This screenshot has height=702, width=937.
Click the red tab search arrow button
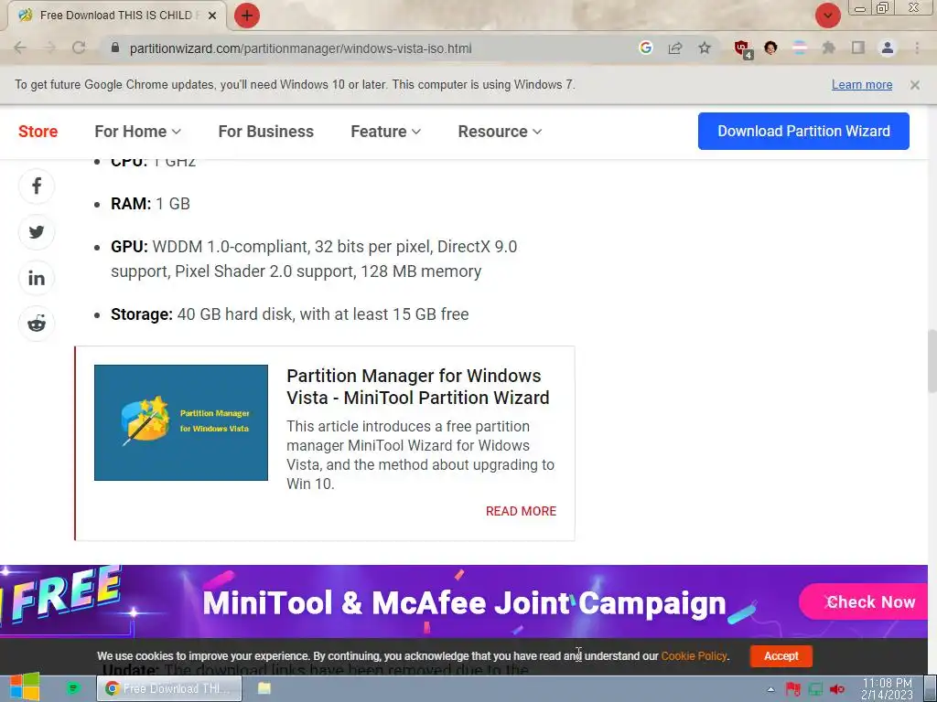(827, 16)
